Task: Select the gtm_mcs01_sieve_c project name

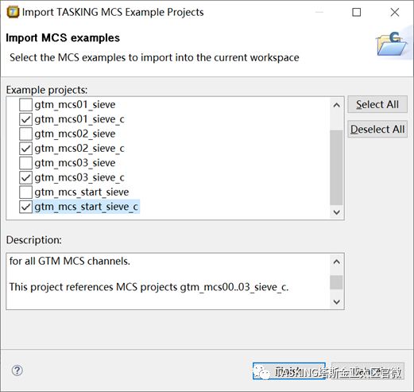Action: 79,119
